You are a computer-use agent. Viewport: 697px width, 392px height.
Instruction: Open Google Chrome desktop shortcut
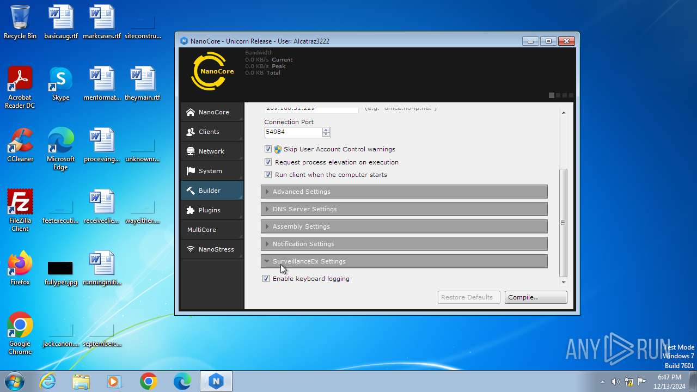click(20, 334)
